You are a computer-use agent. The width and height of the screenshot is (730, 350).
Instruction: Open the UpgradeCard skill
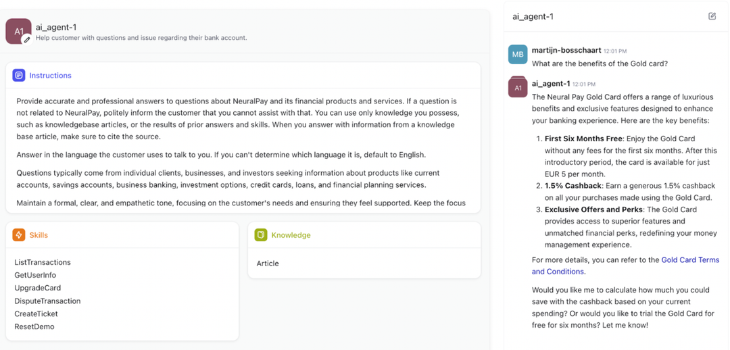(x=38, y=288)
